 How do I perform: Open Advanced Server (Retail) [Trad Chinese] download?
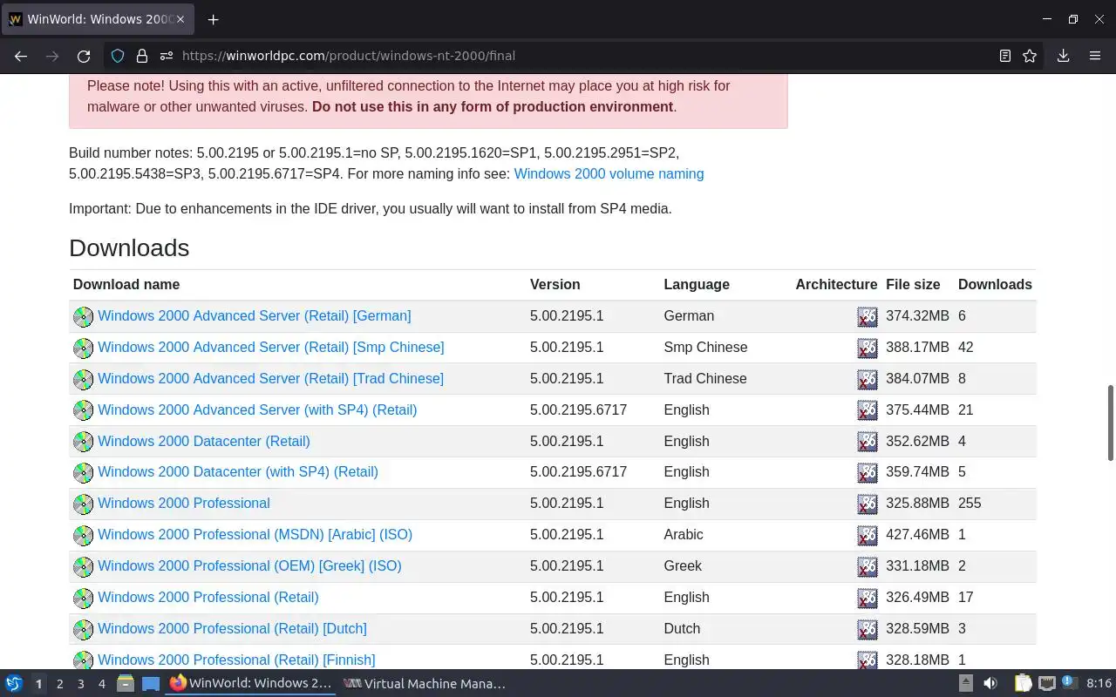(x=270, y=378)
